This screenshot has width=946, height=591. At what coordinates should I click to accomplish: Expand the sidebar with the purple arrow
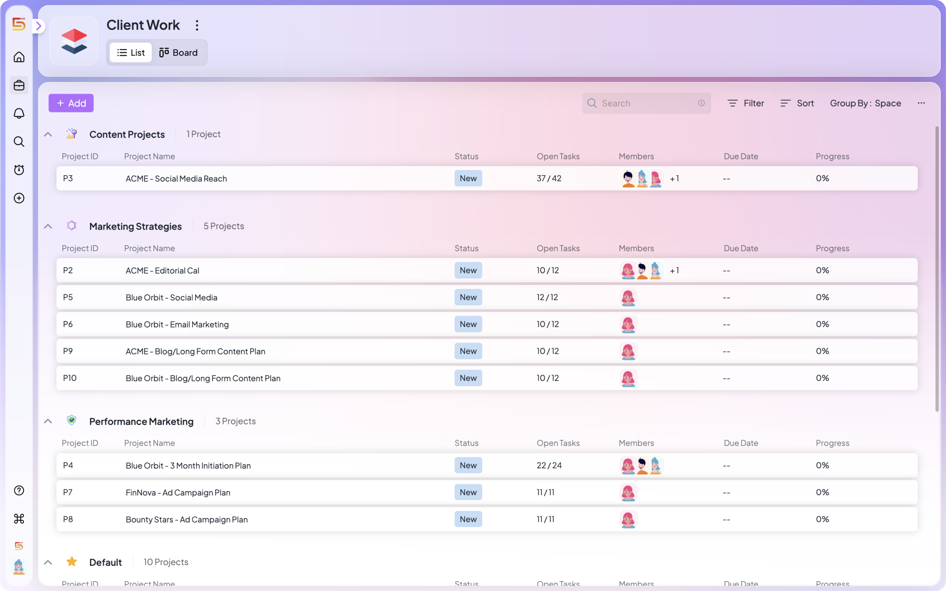pyautogui.click(x=39, y=26)
